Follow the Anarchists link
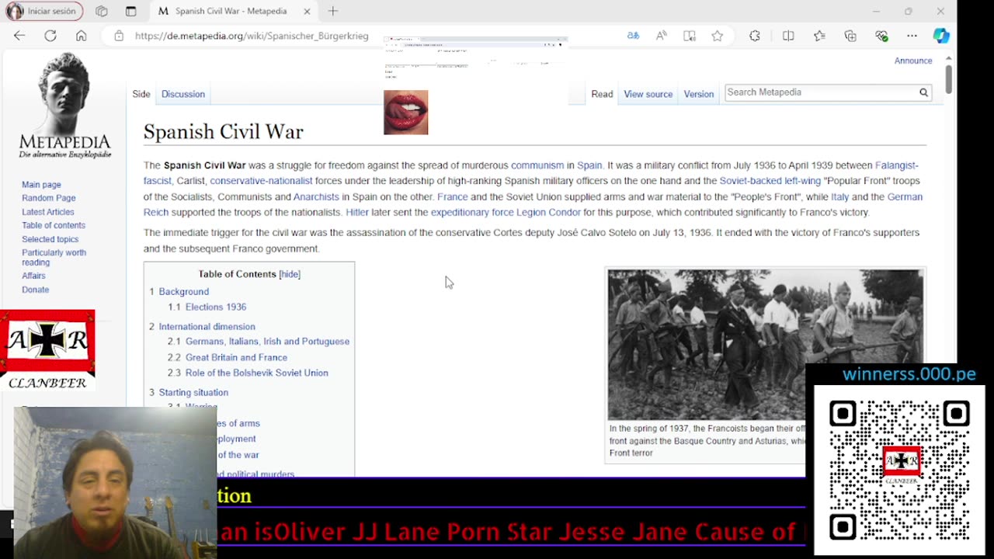Screen dimensions: 994x559 (x=316, y=197)
